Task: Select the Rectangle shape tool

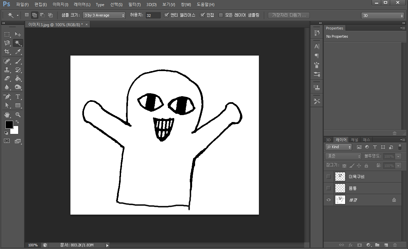Action: click(x=18, y=105)
